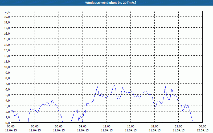
Task: Click the '3,0' y-axis label
Action: point(7,106)
